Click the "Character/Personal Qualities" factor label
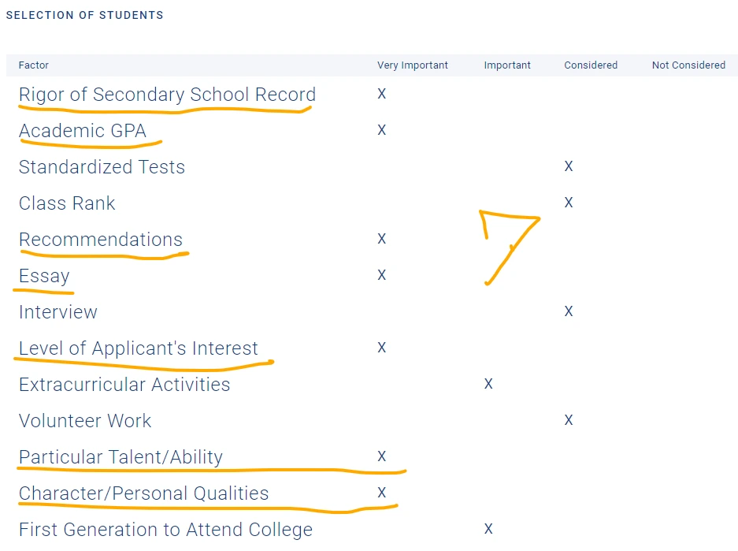Screen dimensions: 738x551 coord(143,493)
